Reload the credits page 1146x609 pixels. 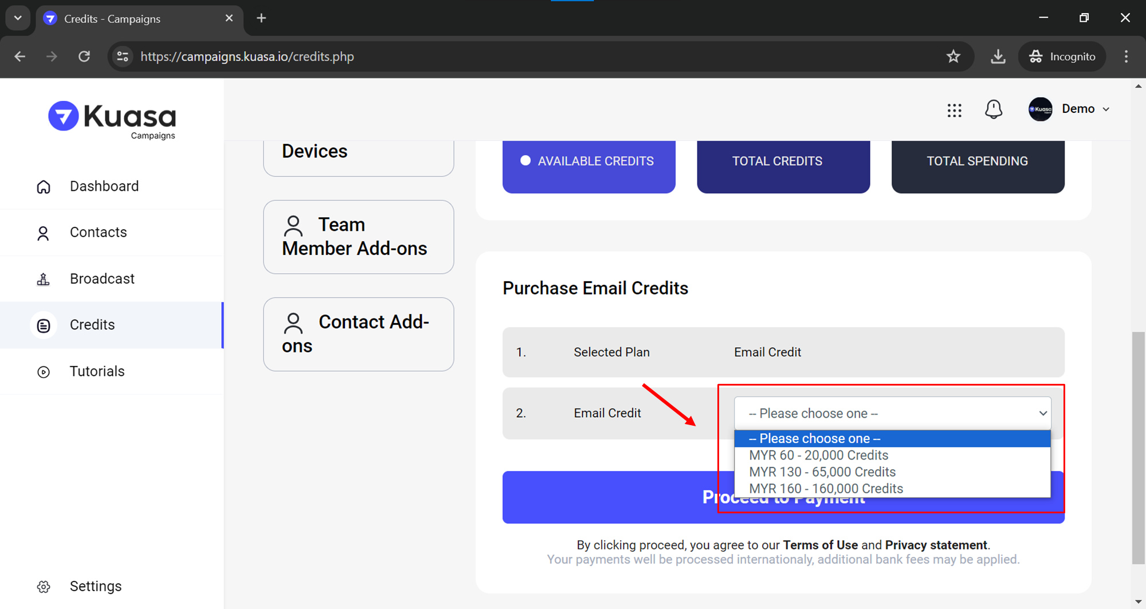[84, 56]
